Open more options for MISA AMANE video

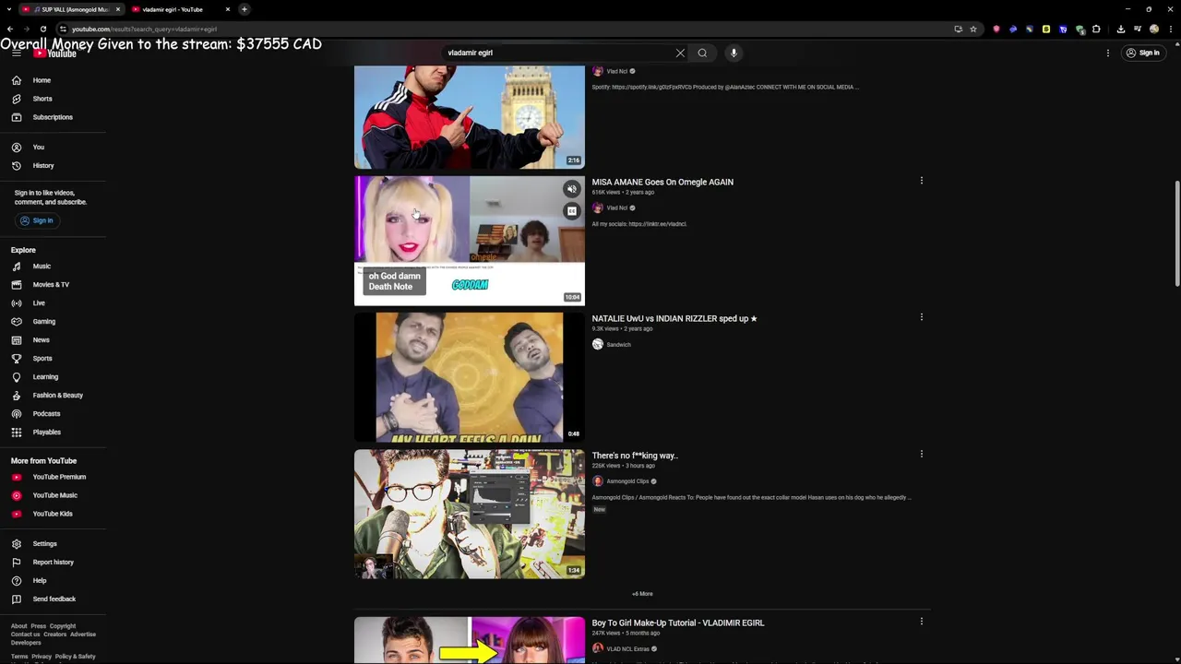click(x=921, y=181)
